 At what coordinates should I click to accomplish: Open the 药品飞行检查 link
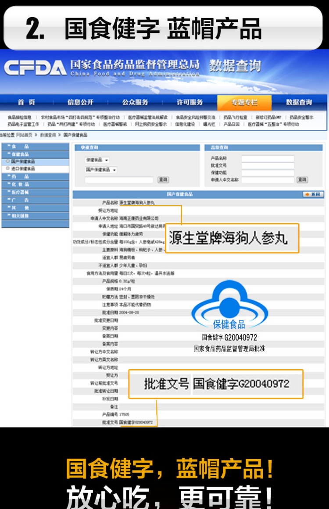236,117
